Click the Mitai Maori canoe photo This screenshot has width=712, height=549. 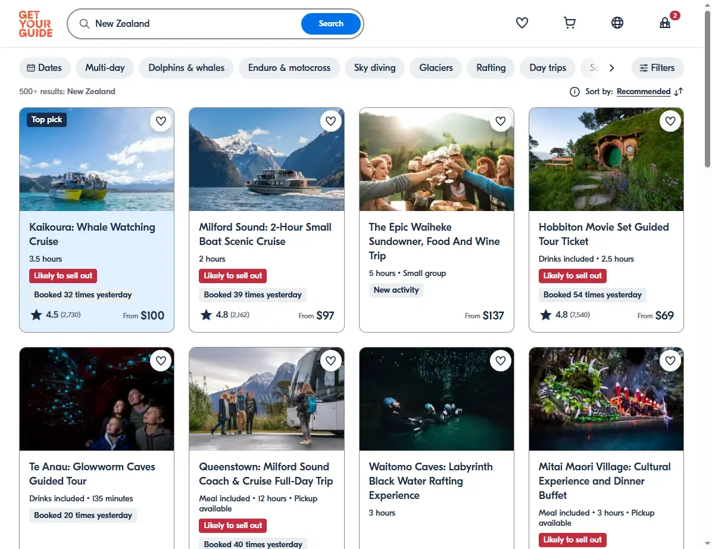click(606, 399)
